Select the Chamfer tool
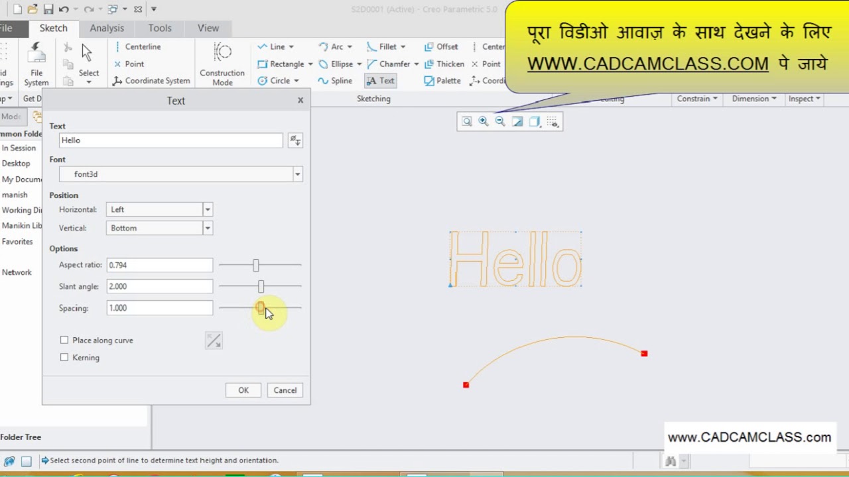 (388, 64)
